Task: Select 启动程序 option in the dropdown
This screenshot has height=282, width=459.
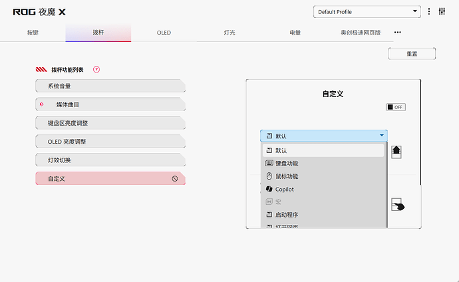Action: (x=287, y=214)
